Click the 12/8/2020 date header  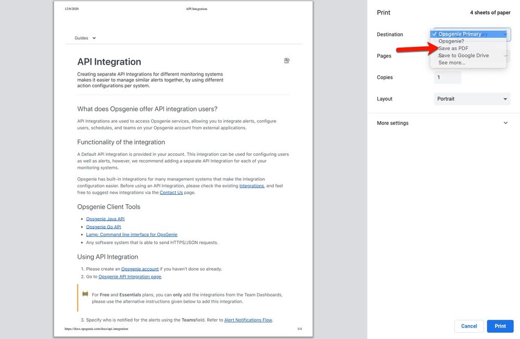(x=72, y=9)
